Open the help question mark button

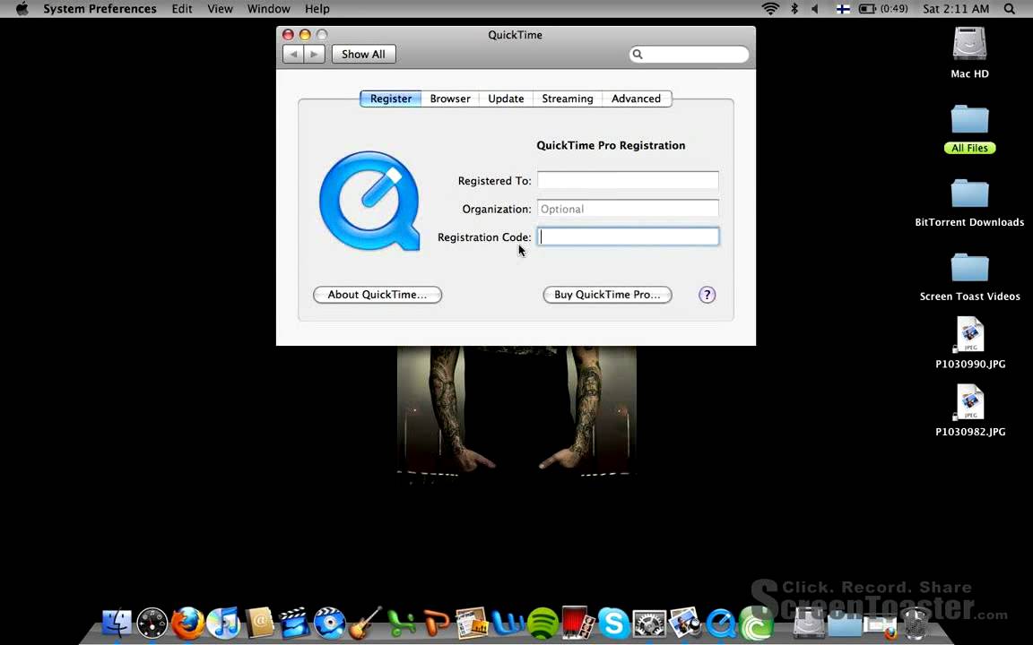(707, 295)
